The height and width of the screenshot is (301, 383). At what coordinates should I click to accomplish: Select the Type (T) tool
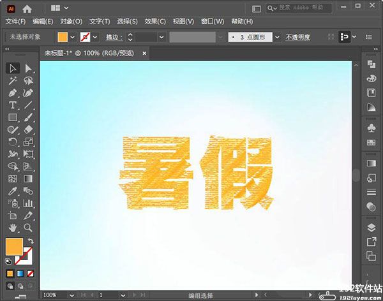pos(13,105)
